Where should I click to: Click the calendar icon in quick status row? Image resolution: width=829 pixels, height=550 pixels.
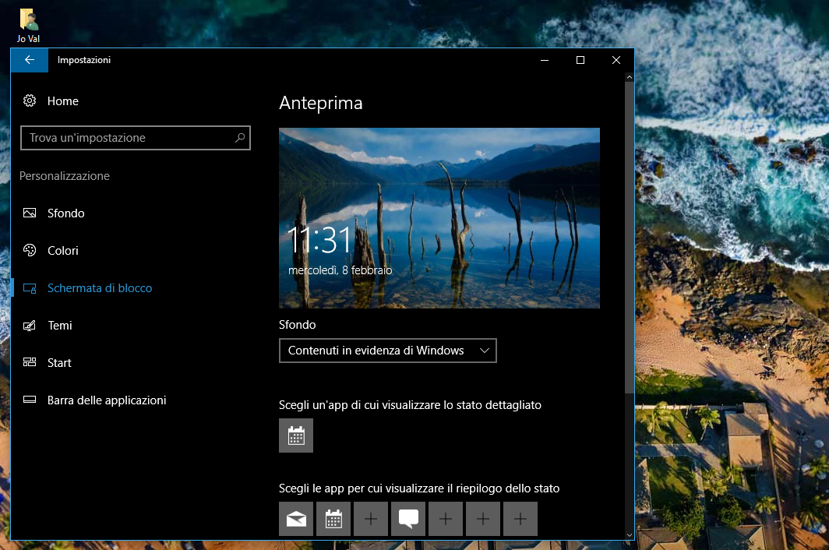tap(333, 518)
